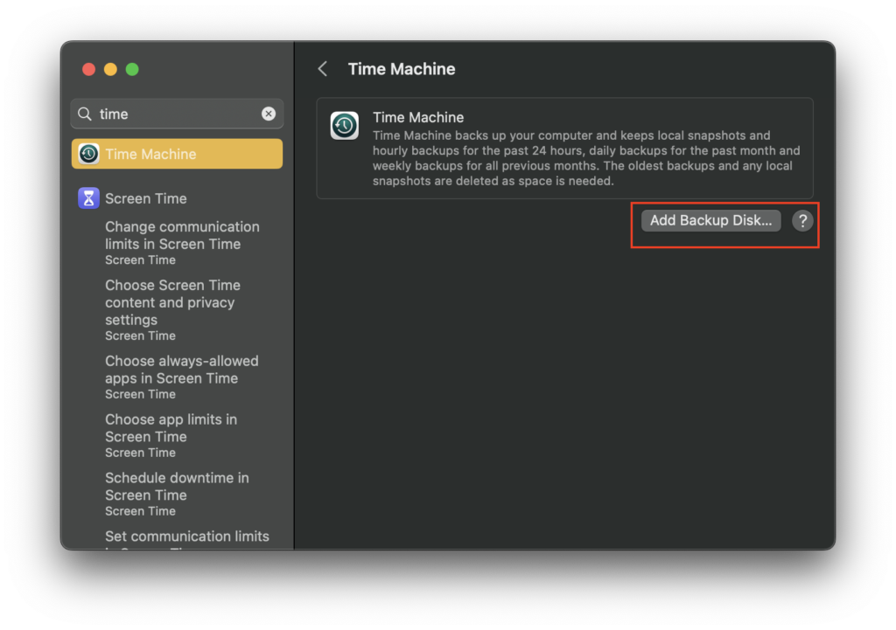The width and height of the screenshot is (896, 630).
Task: Click the Time Machine page title heading
Action: tap(402, 69)
